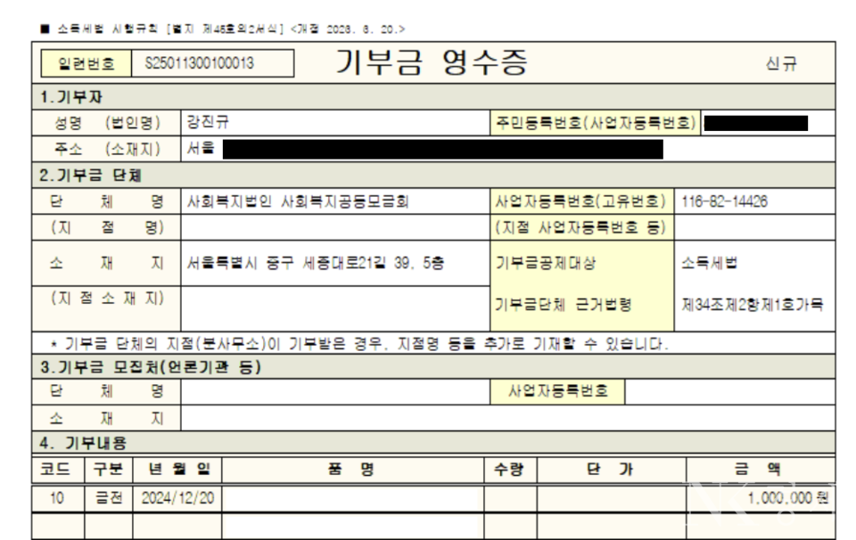856x540 pixels.
Task: Click the redacted address bar after 서울
Action: tap(442, 148)
